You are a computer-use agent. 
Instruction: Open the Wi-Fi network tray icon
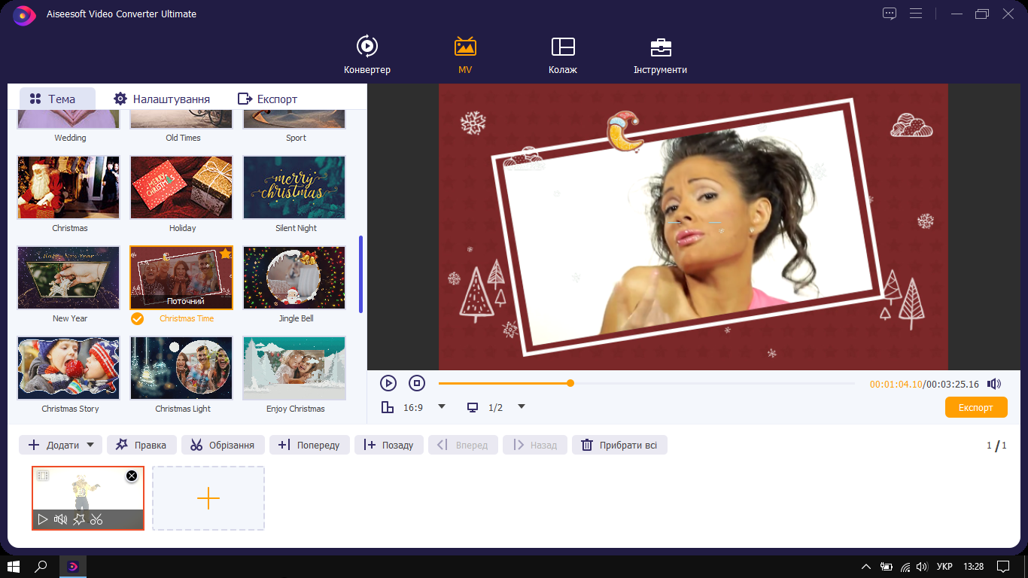[x=905, y=567]
